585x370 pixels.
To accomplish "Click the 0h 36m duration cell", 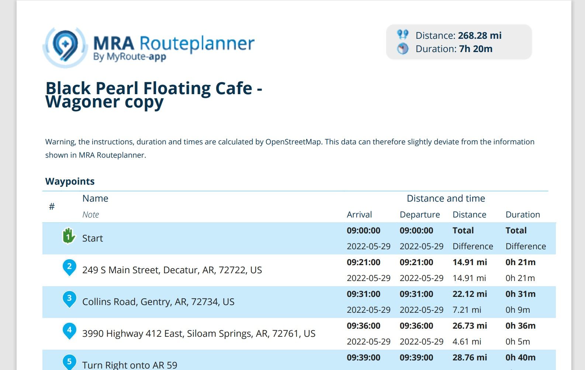I will pyautogui.click(x=520, y=326).
